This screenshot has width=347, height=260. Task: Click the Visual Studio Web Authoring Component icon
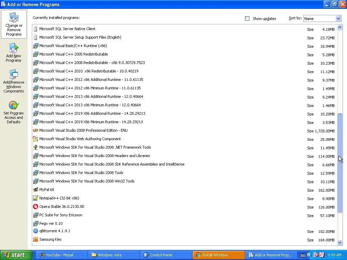click(x=35, y=139)
